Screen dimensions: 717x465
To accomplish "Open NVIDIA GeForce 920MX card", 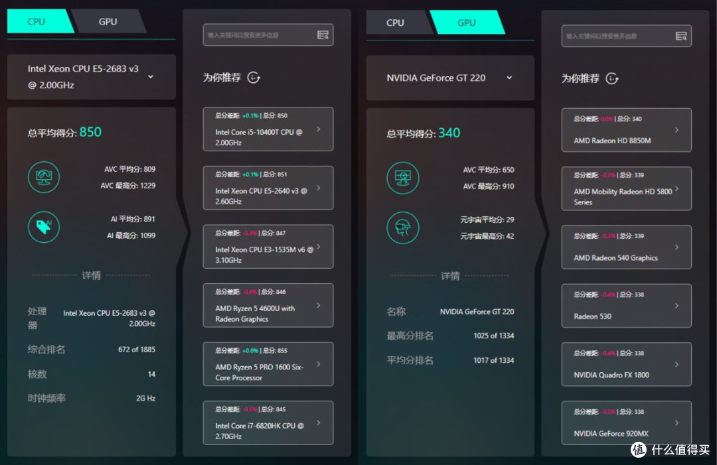I will click(627, 423).
